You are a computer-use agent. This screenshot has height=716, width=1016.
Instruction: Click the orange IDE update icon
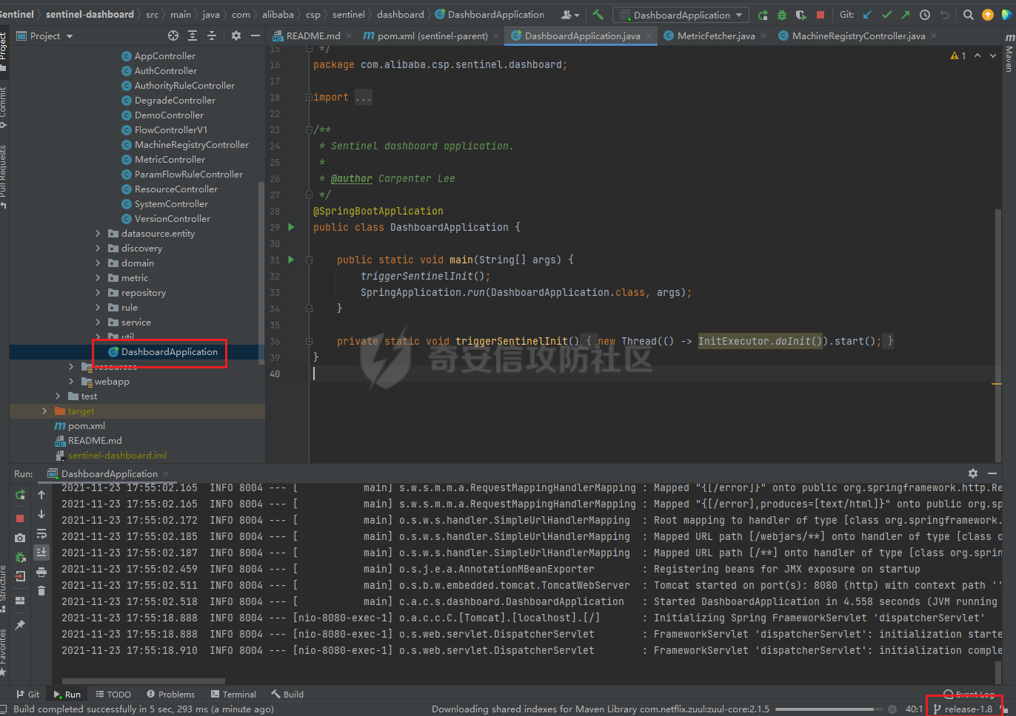(x=988, y=15)
